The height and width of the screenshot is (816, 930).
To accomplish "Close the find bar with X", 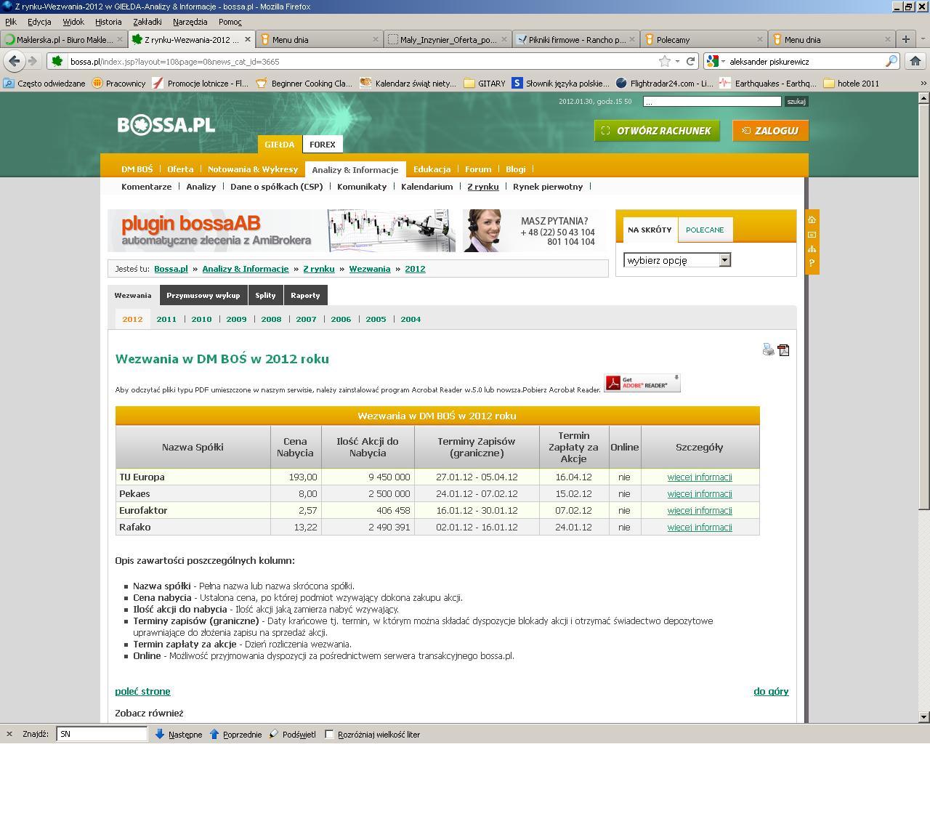I will [9, 734].
